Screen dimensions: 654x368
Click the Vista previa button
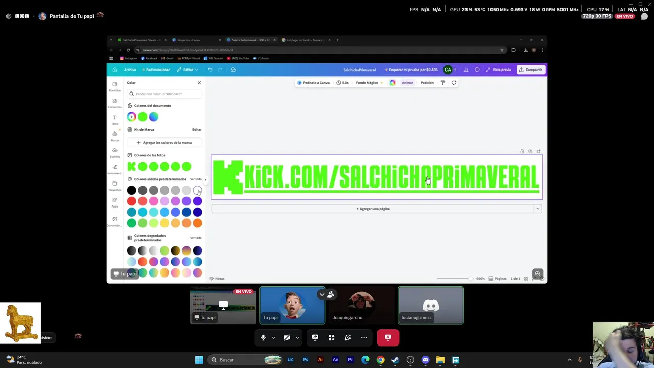point(499,70)
